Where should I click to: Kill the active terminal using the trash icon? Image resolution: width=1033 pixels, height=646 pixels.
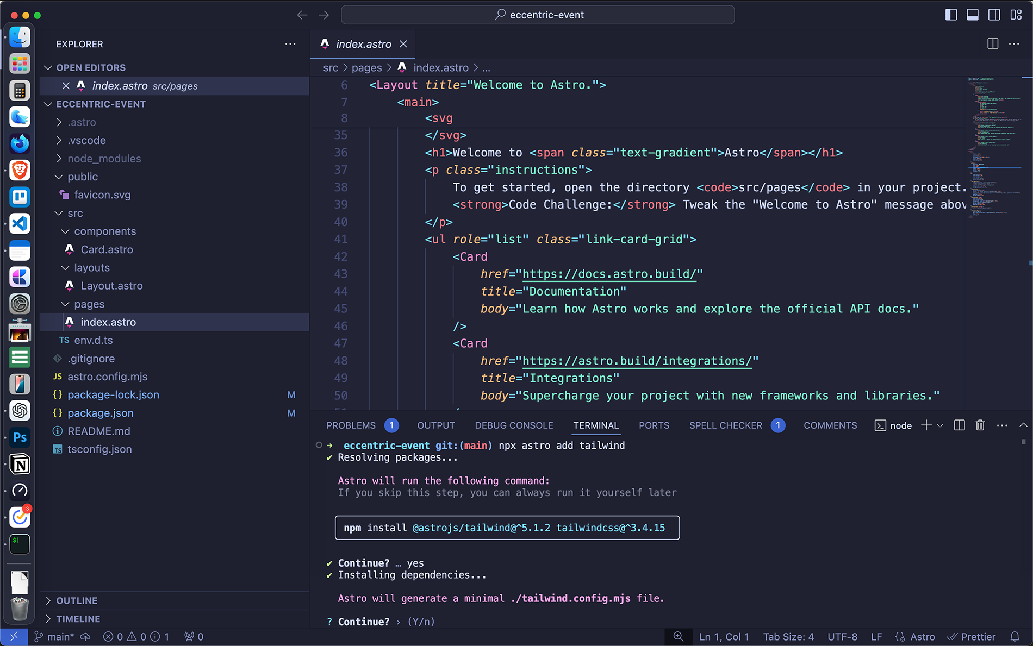(x=980, y=425)
